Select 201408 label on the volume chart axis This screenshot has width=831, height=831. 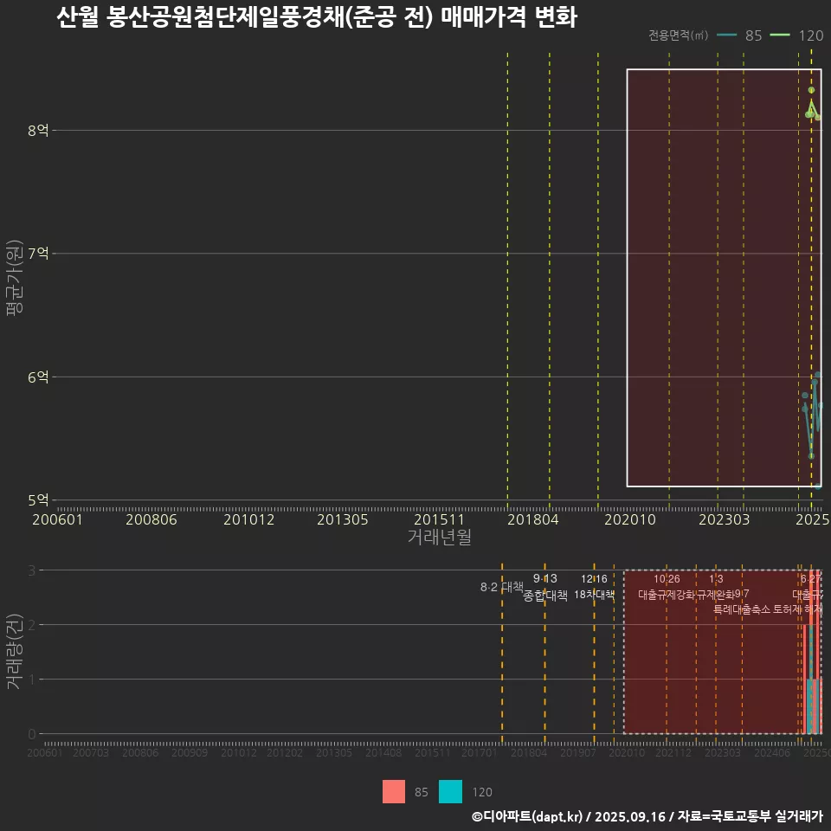click(x=383, y=752)
